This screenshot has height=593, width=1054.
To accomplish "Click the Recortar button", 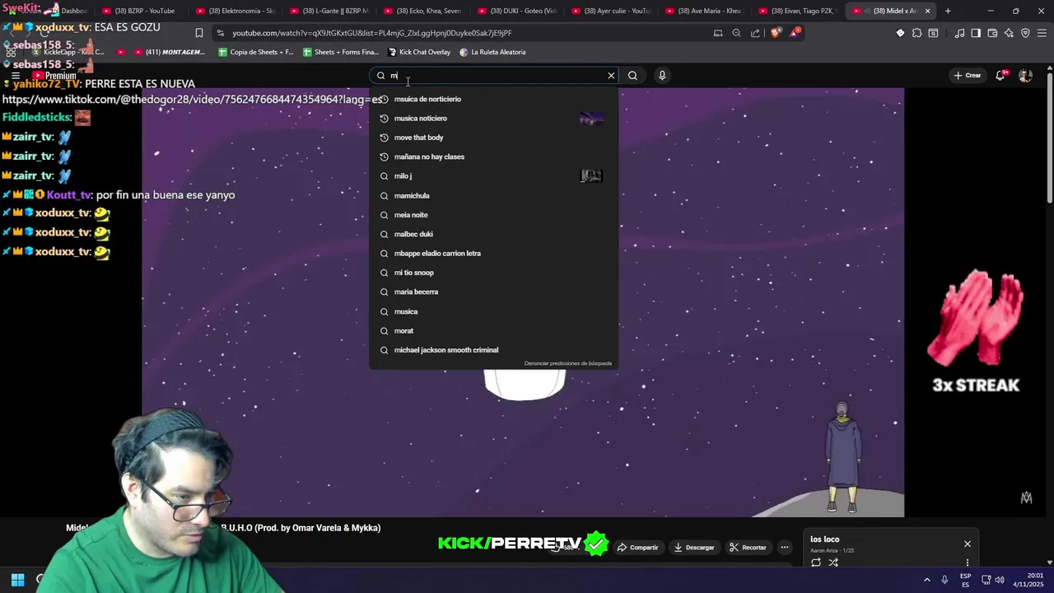I will click(x=749, y=547).
